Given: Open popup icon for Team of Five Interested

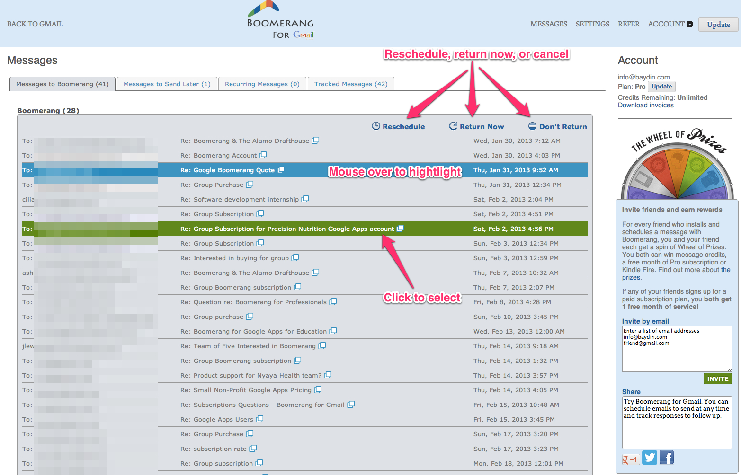Looking at the screenshot, I should 322,346.
